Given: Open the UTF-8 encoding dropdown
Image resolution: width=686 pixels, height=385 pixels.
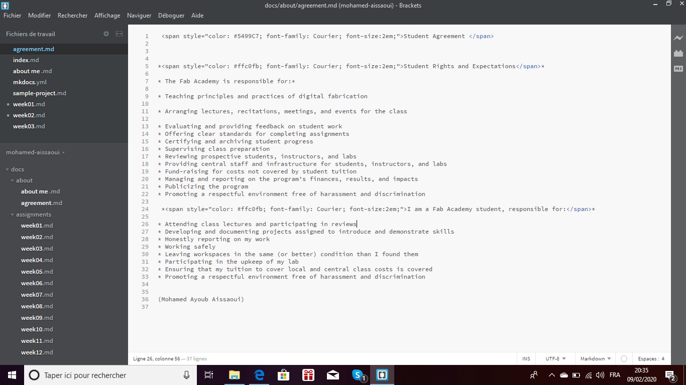Looking at the screenshot, I should click(555, 358).
